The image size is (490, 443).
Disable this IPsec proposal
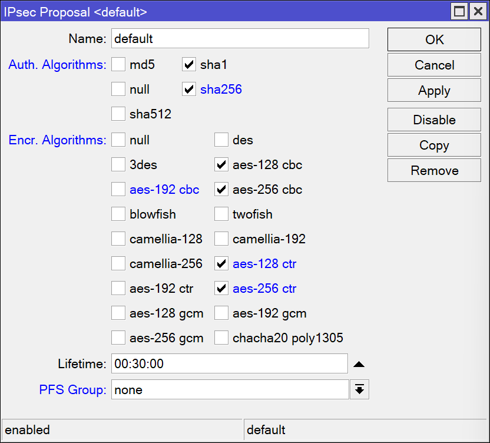click(434, 120)
